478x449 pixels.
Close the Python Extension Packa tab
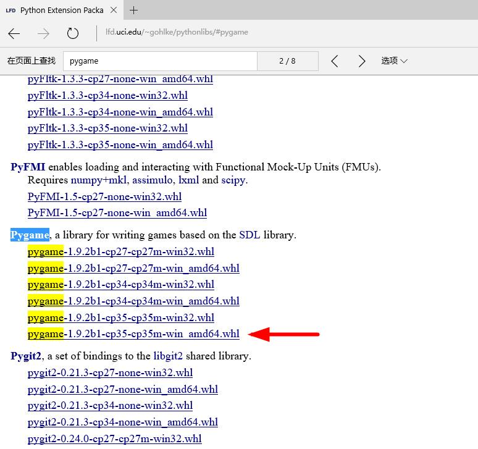(x=114, y=10)
